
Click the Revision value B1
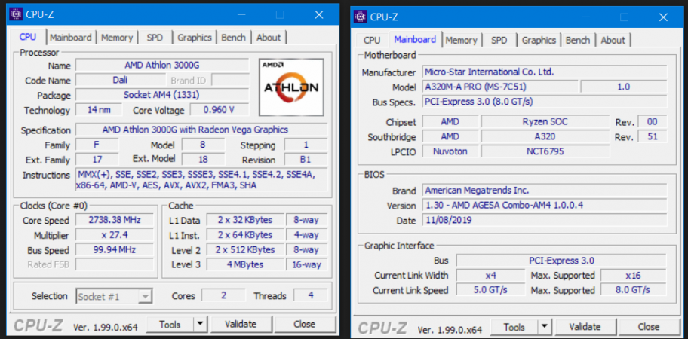(306, 160)
